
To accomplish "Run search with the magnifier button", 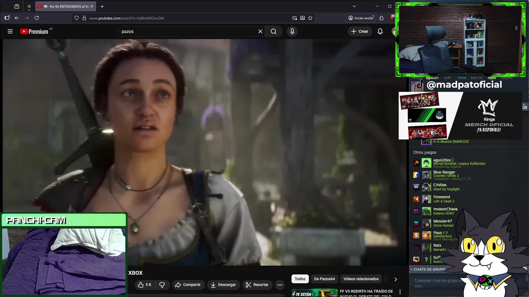I will click(x=274, y=31).
